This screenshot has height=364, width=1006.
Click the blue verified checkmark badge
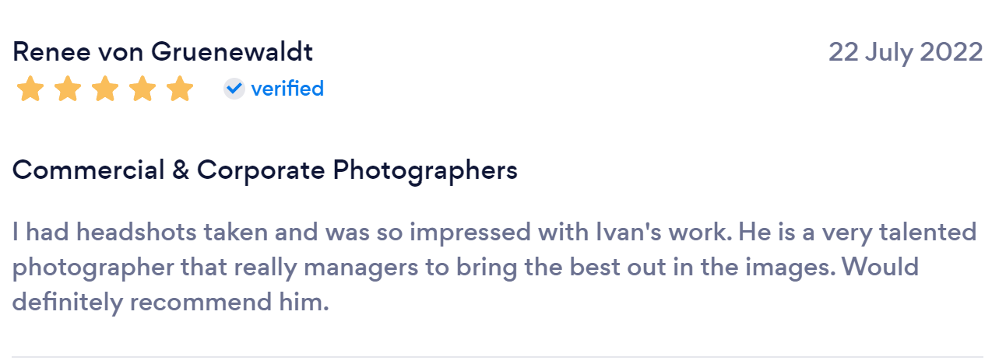tap(234, 89)
